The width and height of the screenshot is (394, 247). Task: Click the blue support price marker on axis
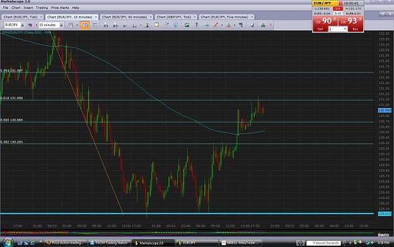(x=385, y=214)
